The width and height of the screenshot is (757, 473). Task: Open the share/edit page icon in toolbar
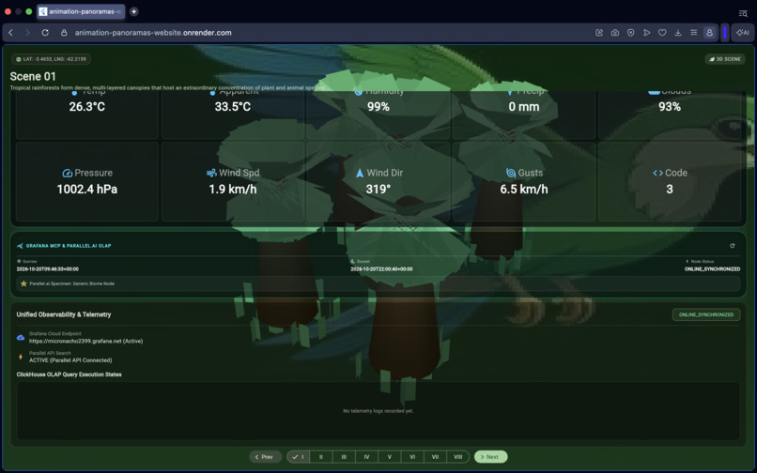pos(599,33)
